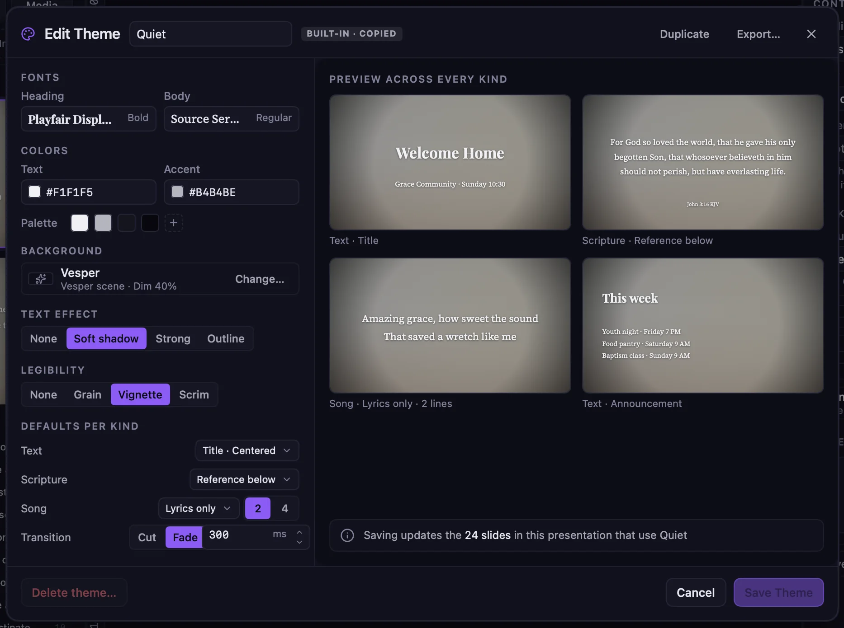Click the Amazing grace song preview
This screenshot has height=628, width=844.
pos(450,325)
